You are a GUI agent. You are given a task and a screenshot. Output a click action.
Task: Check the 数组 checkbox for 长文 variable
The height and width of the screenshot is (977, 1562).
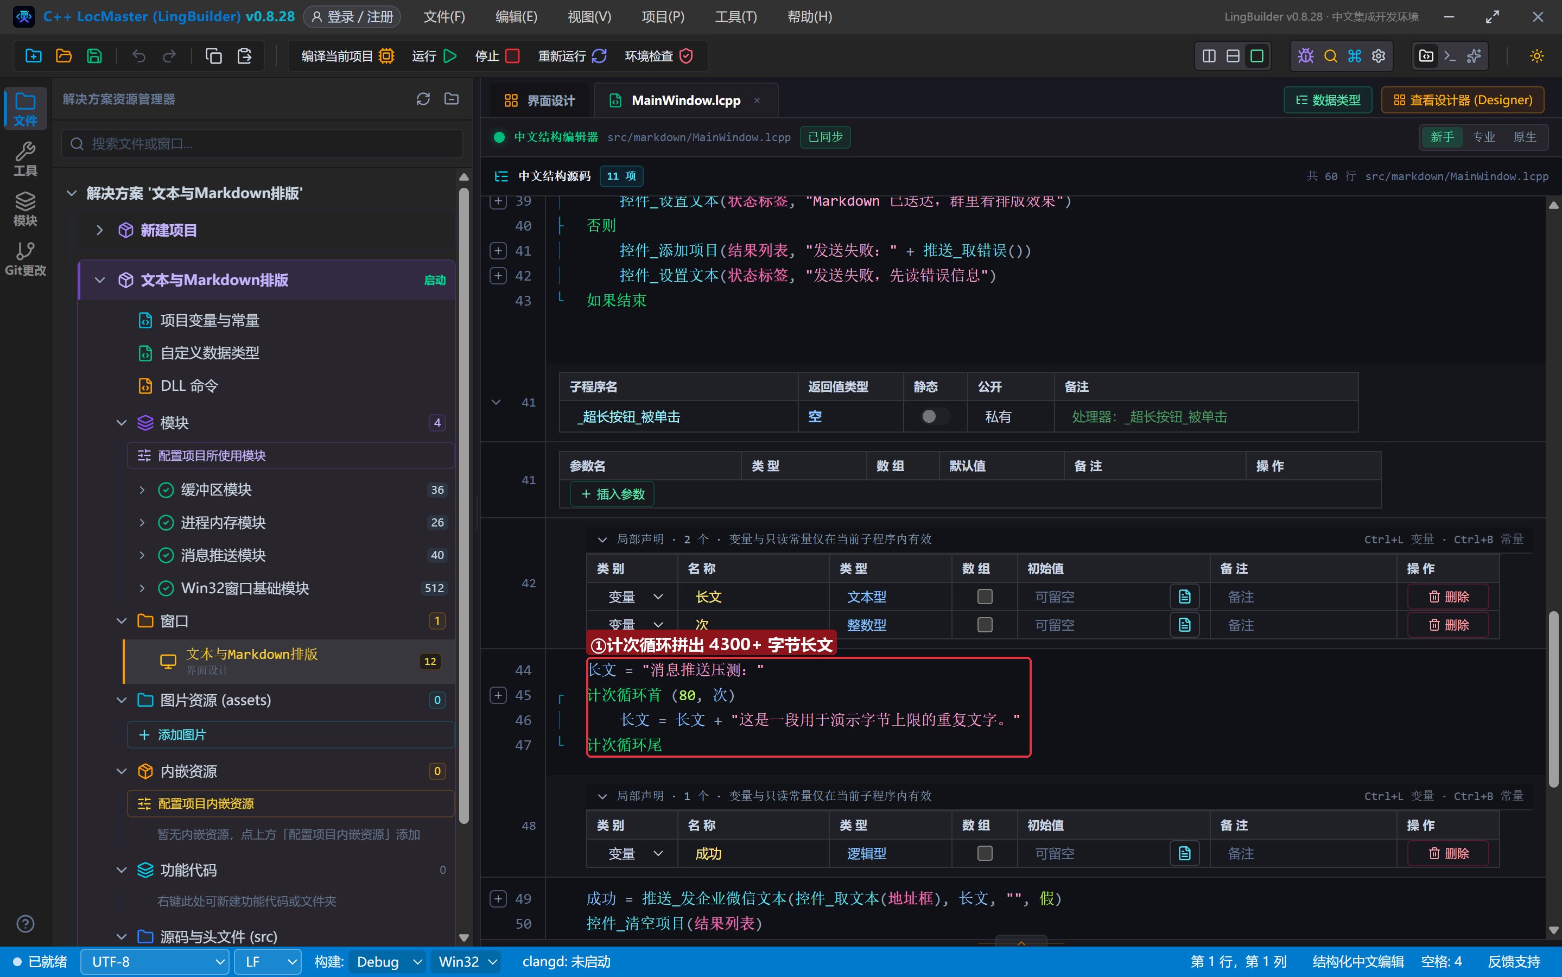(985, 597)
